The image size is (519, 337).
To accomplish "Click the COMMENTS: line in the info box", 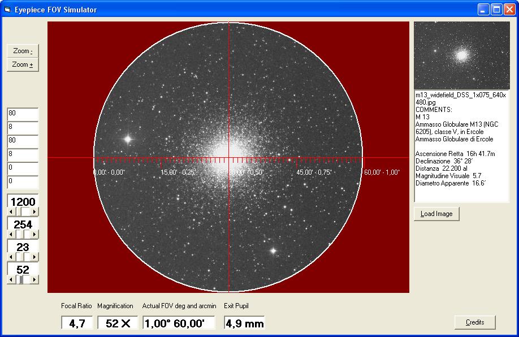I will coord(434,110).
